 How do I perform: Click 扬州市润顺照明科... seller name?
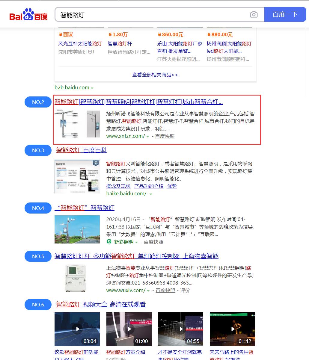click(228, 59)
